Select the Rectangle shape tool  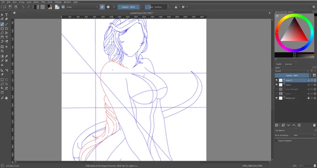[2, 29]
